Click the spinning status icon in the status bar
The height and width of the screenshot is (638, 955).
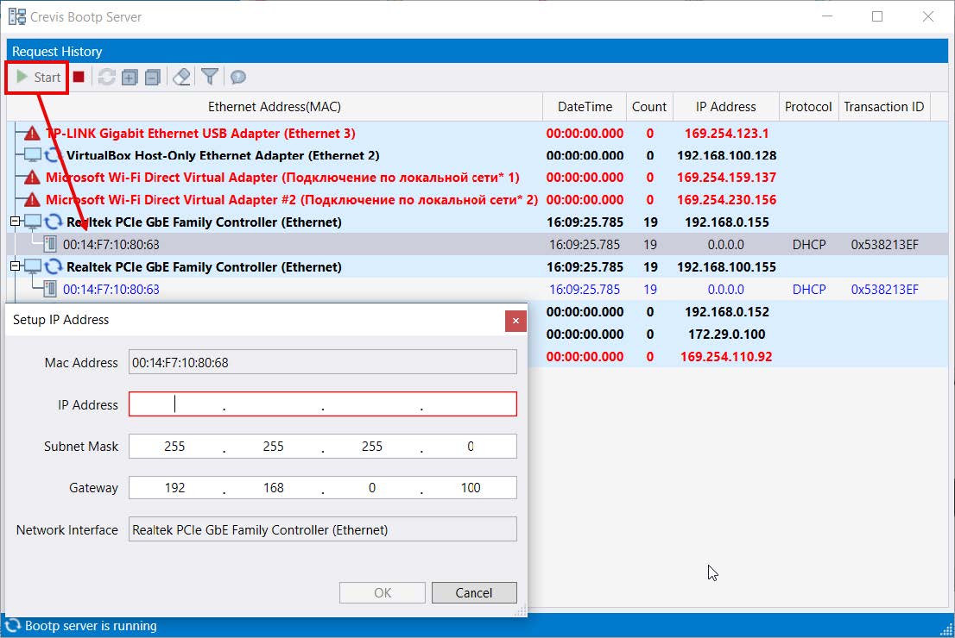(12, 625)
